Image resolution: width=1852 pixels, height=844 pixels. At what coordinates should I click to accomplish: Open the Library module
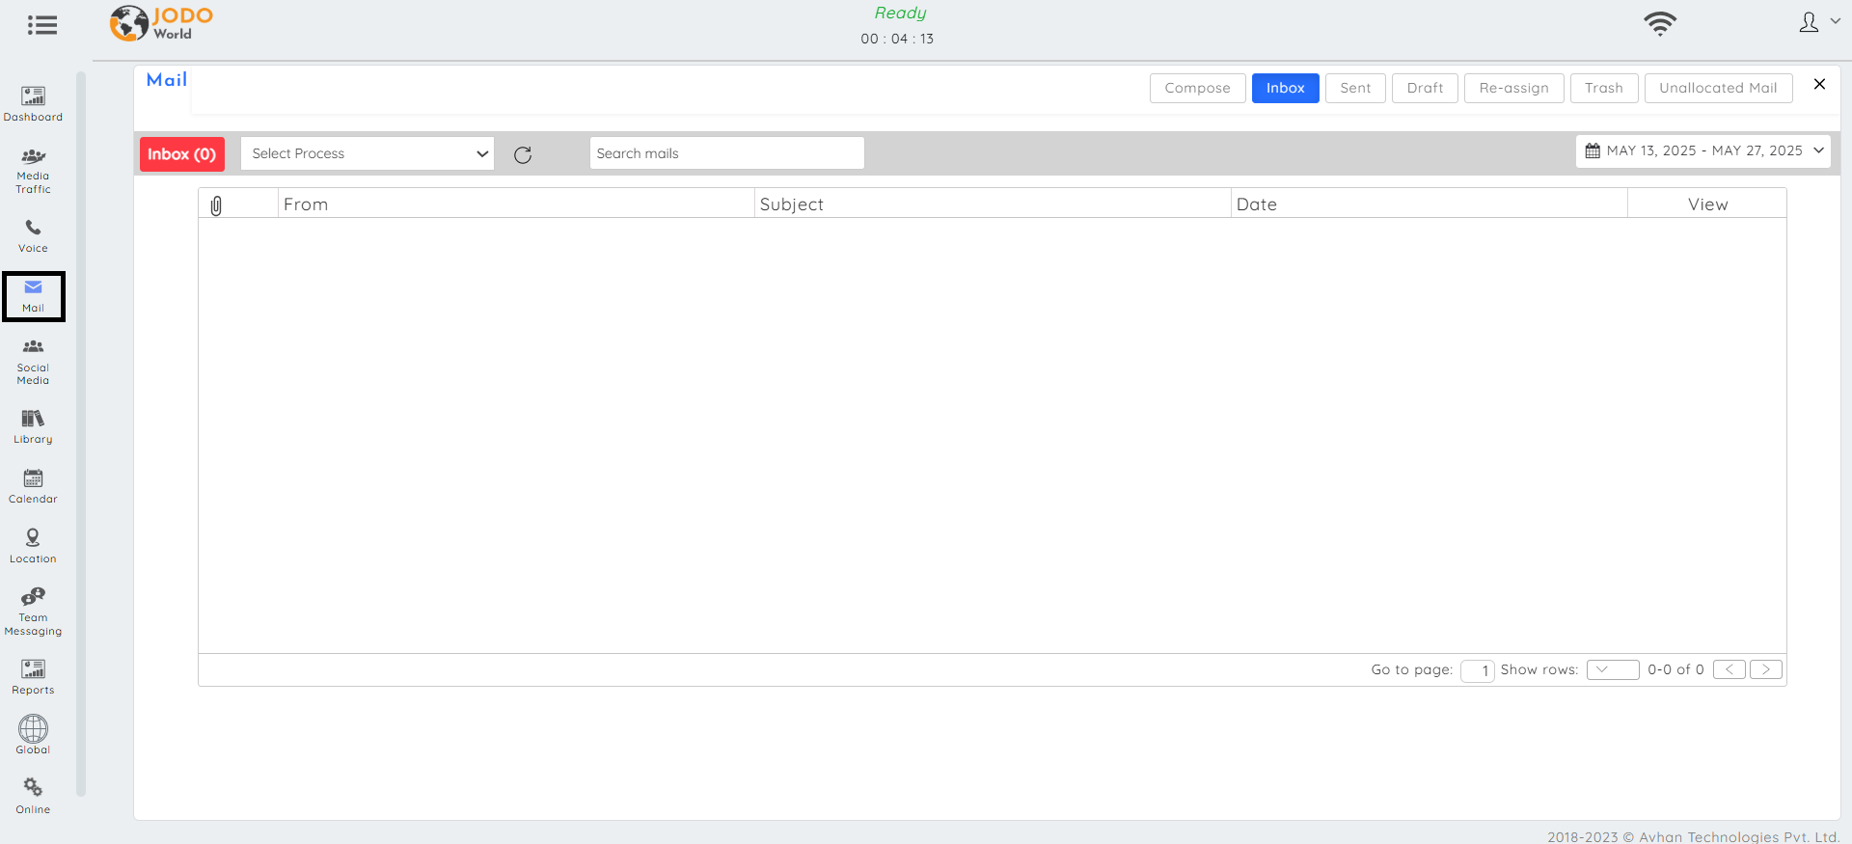click(33, 426)
